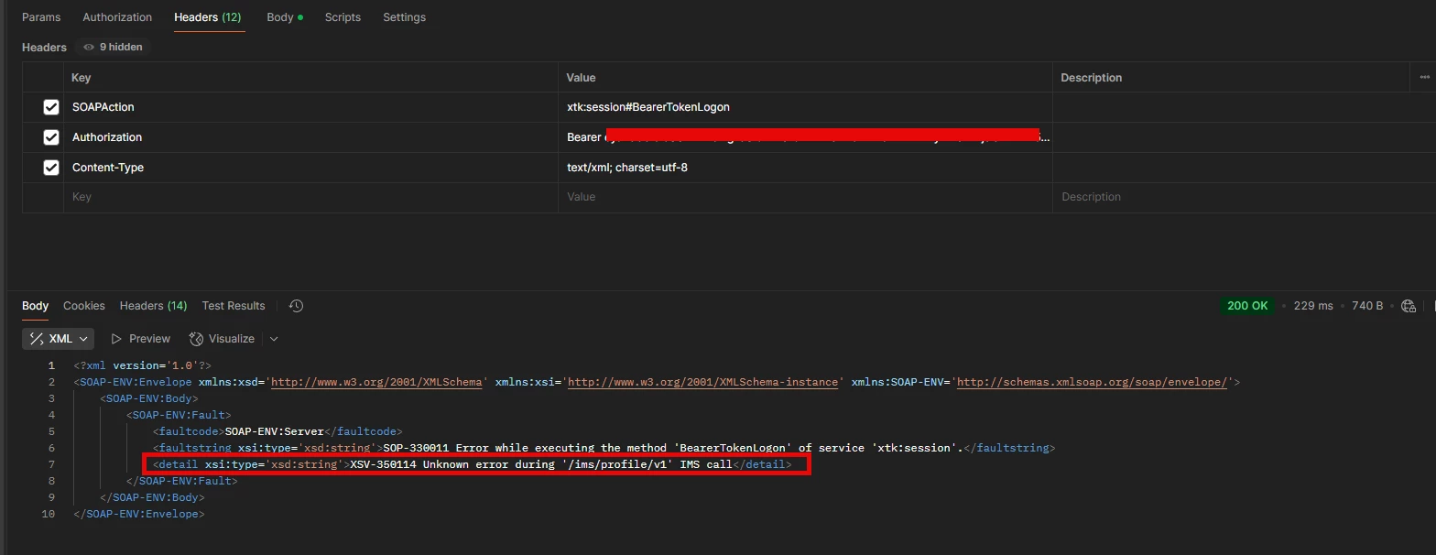Click the Authorization key cell
Image resolution: width=1436 pixels, height=555 pixels.
coord(310,137)
